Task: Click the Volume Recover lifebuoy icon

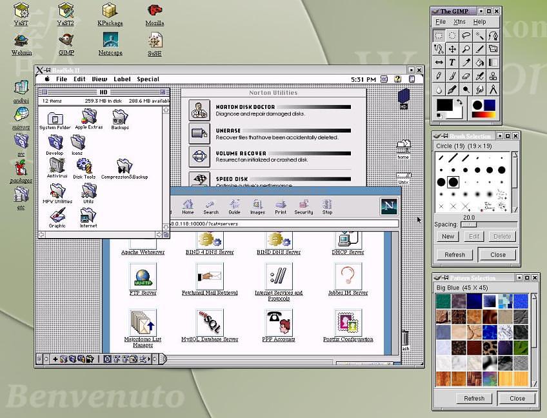Action: point(199,156)
